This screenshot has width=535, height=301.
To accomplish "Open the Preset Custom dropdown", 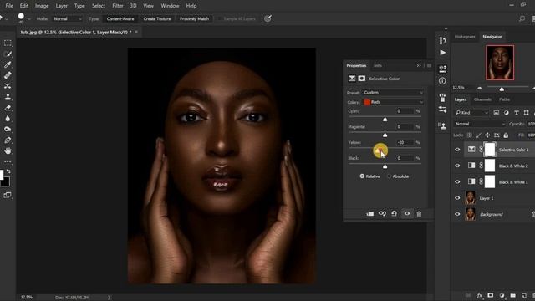I will 393,93.
